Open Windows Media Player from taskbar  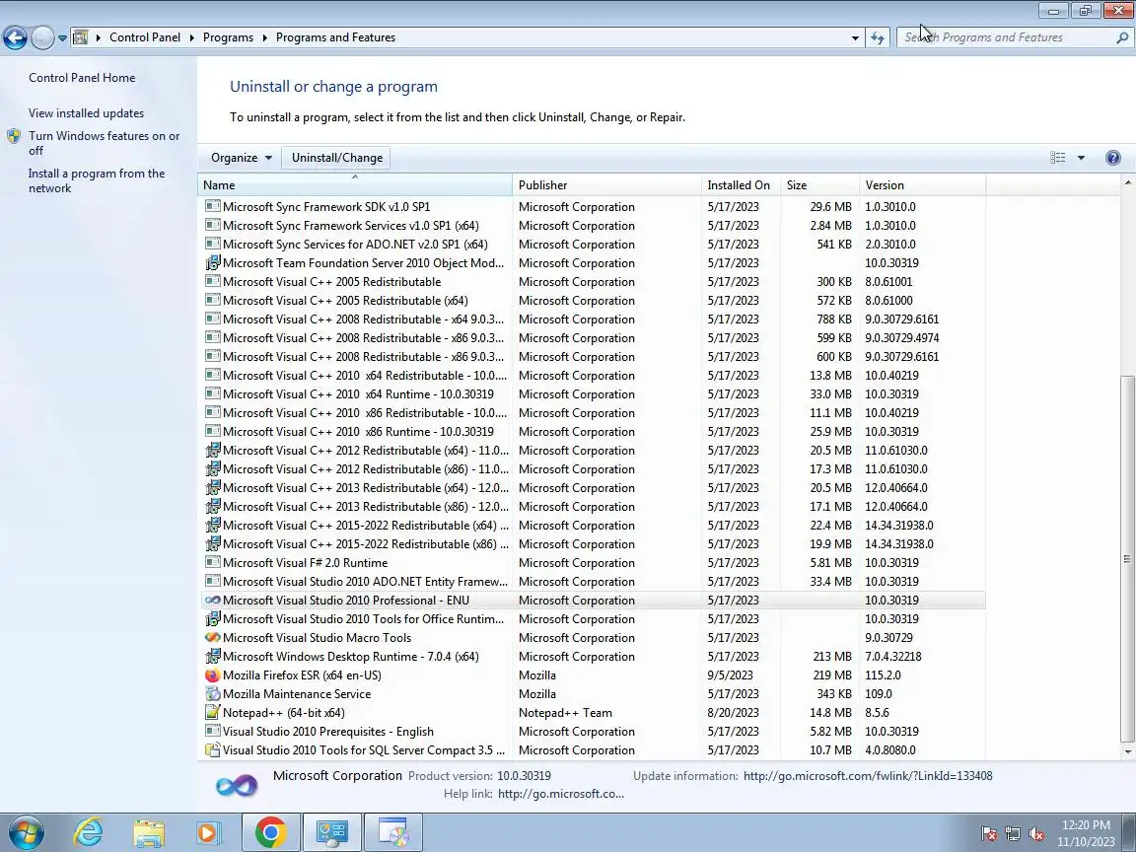(209, 833)
